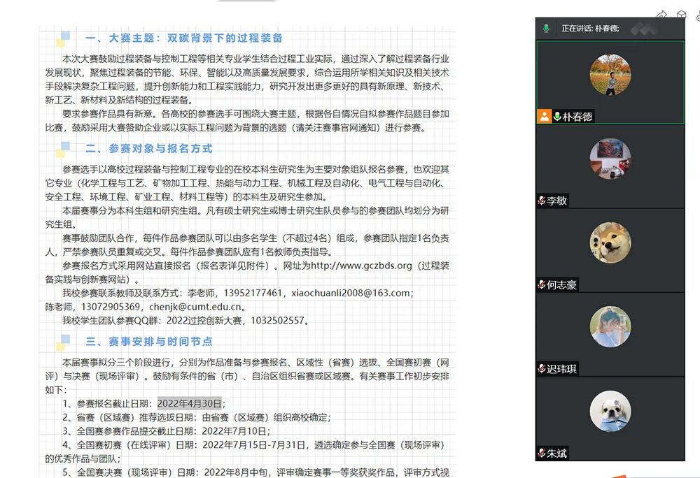Click 朱斌's puppy avatar

pos(610,412)
